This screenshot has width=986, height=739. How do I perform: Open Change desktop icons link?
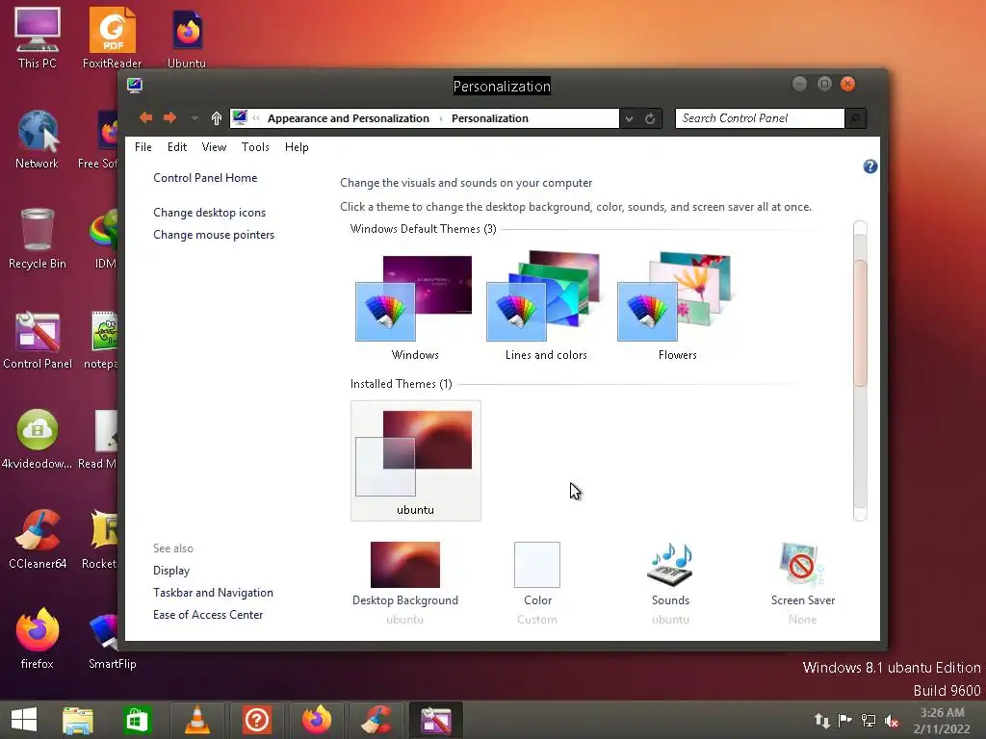pyautogui.click(x=209, y=213)
